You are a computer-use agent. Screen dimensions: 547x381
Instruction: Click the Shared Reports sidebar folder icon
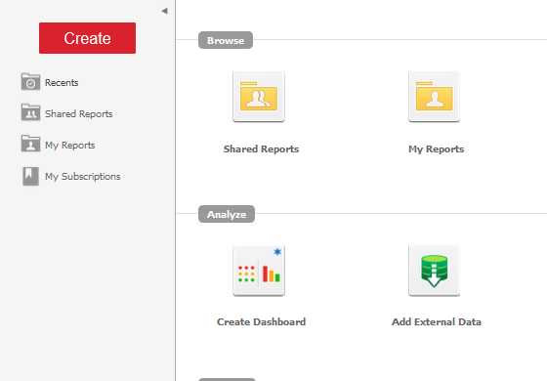point(30,112)
